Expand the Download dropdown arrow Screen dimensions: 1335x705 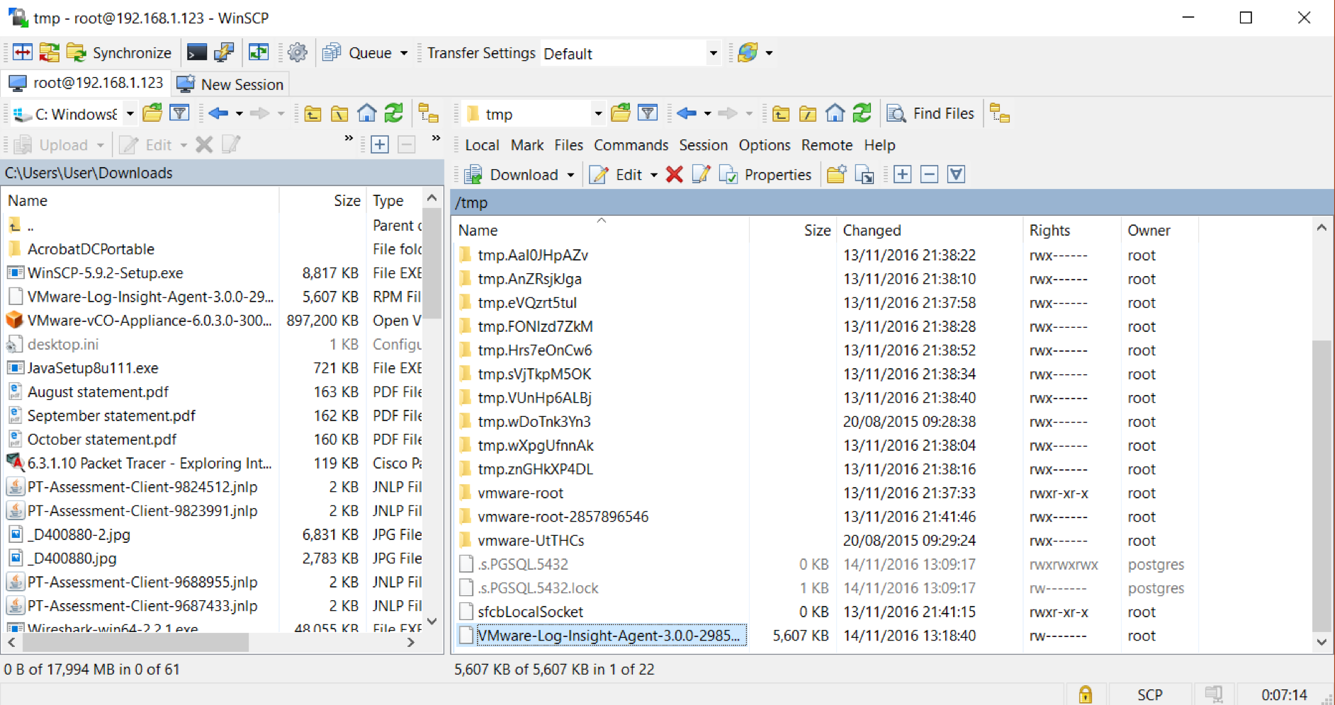pyautogui.click(x=570, y=175)
